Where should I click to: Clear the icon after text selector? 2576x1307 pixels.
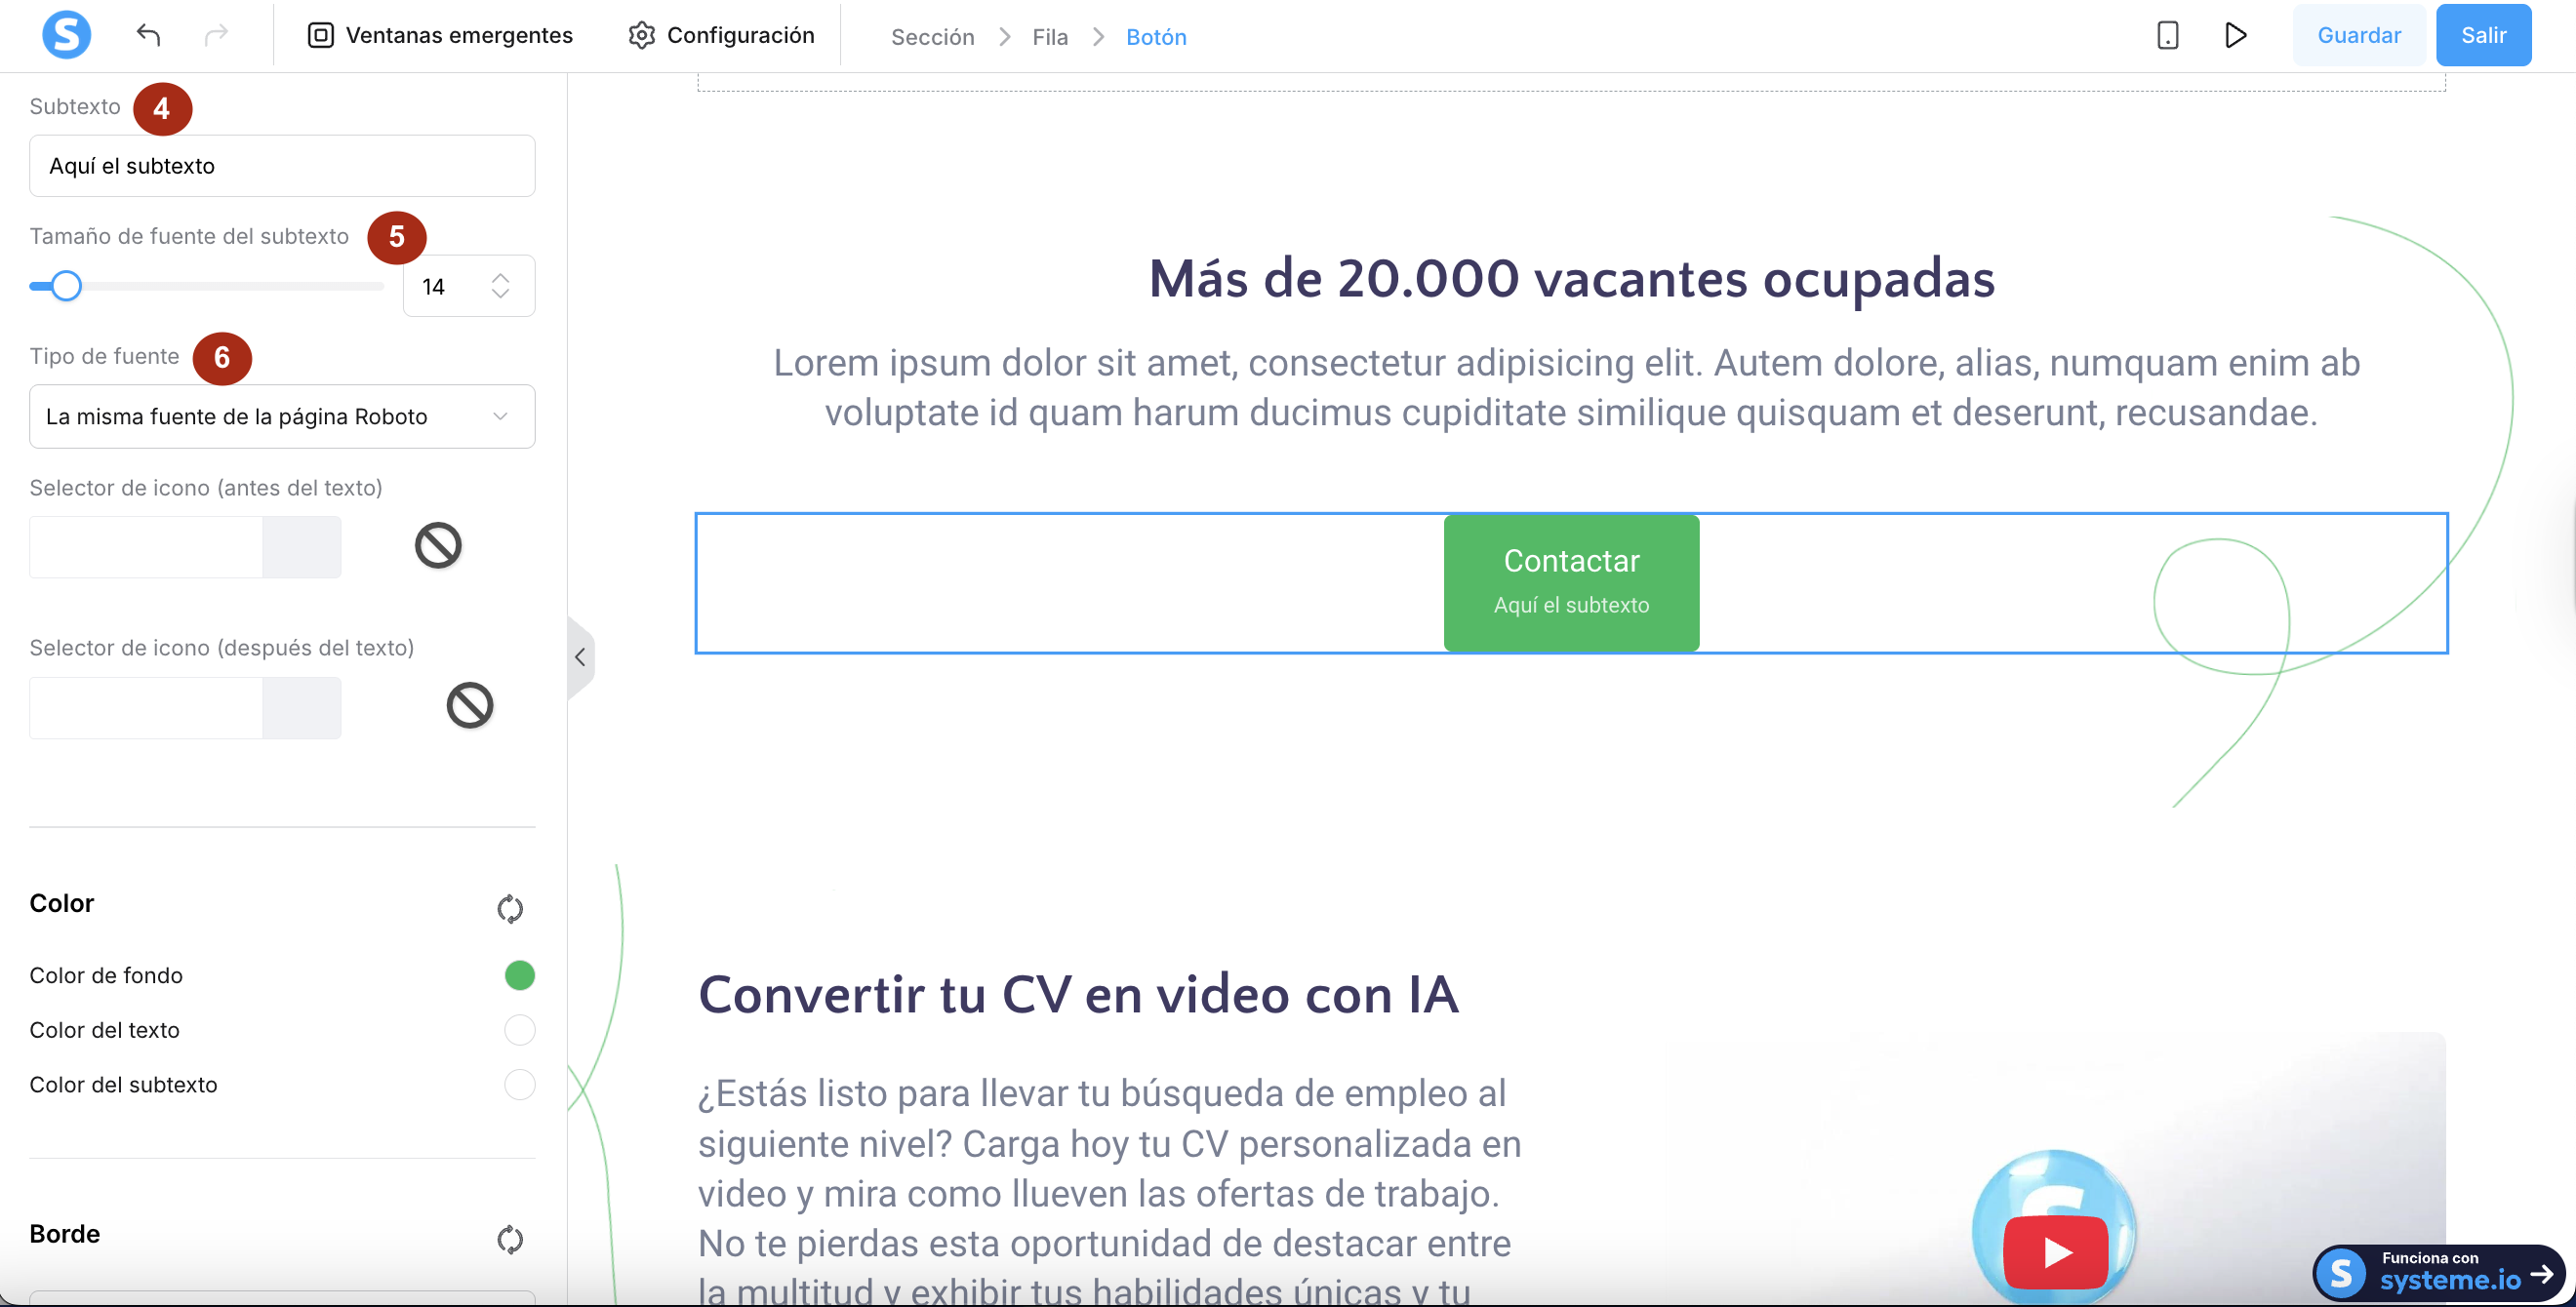470,705
